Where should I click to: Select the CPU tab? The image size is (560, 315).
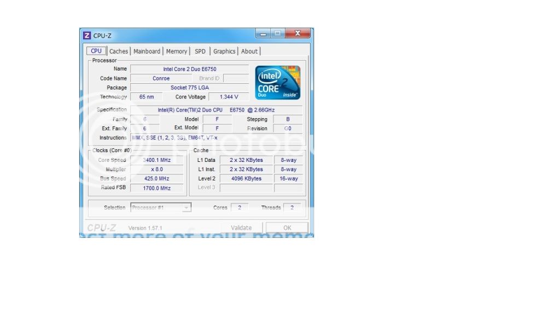tap(96, 51)
